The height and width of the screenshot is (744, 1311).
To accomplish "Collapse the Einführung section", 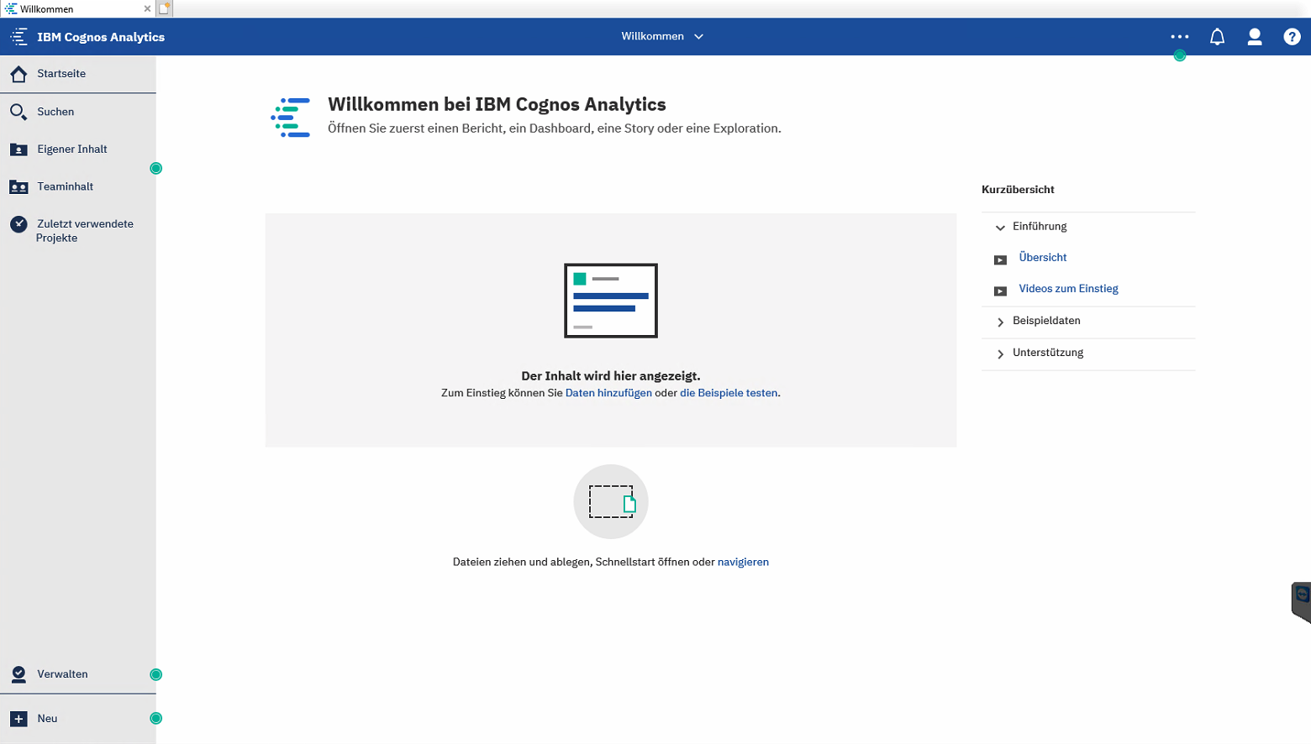I will point(1000,227).
